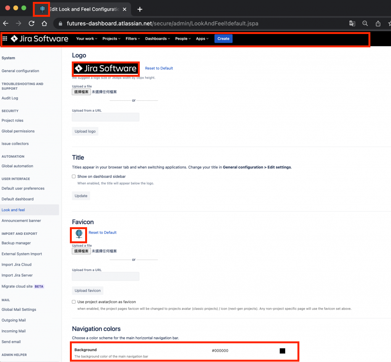Open the Apps dropdown menu
The width and height of the screenshot is (391, 362).
[x=202, y=39]
